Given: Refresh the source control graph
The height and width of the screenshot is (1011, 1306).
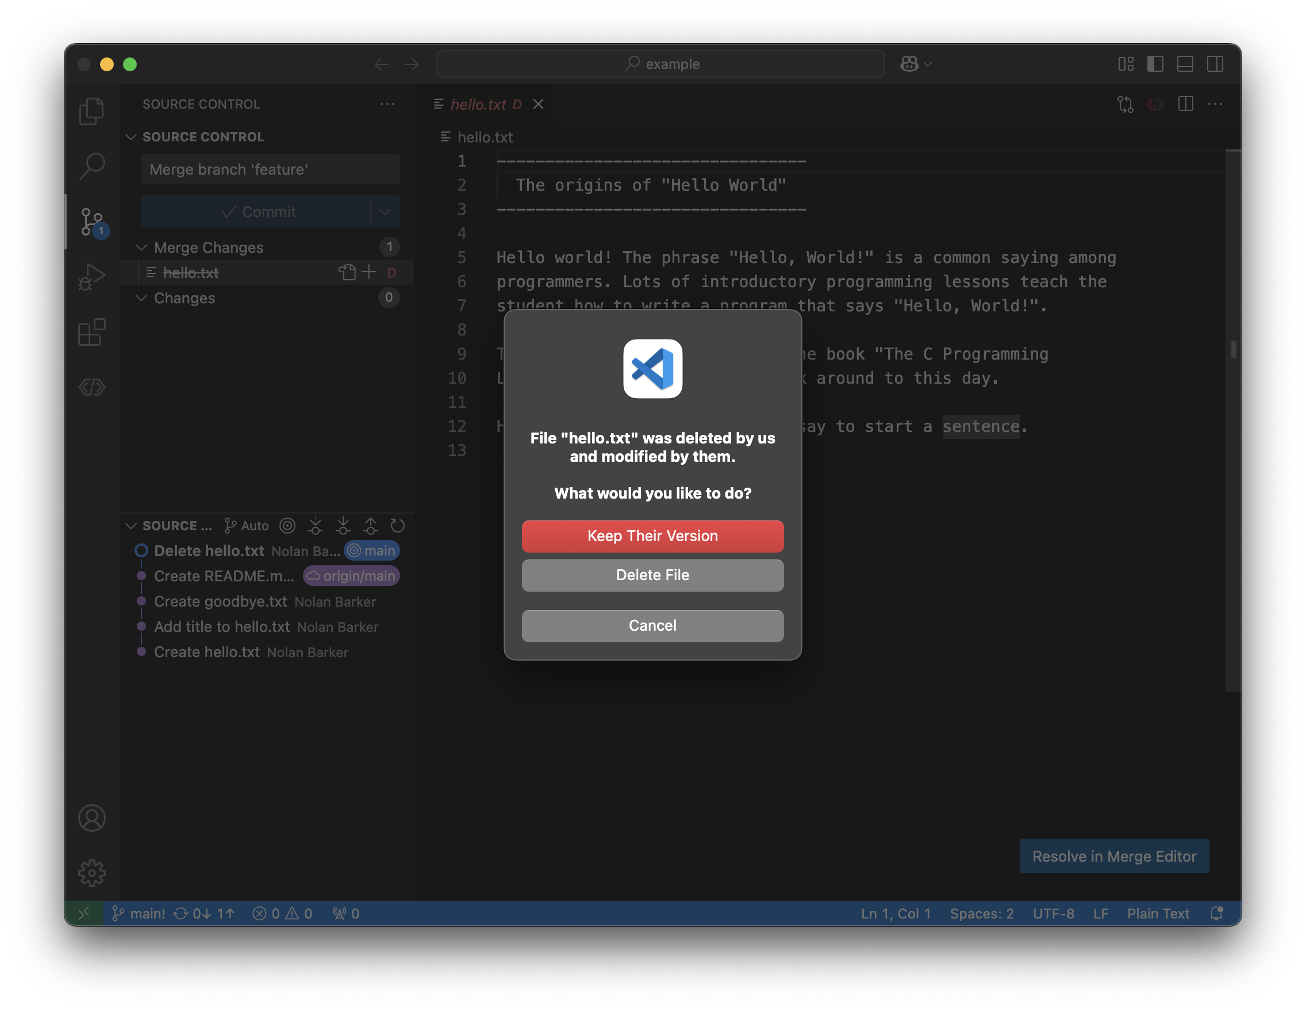Looking at the screenshot, I should click(x=398, y=526).
